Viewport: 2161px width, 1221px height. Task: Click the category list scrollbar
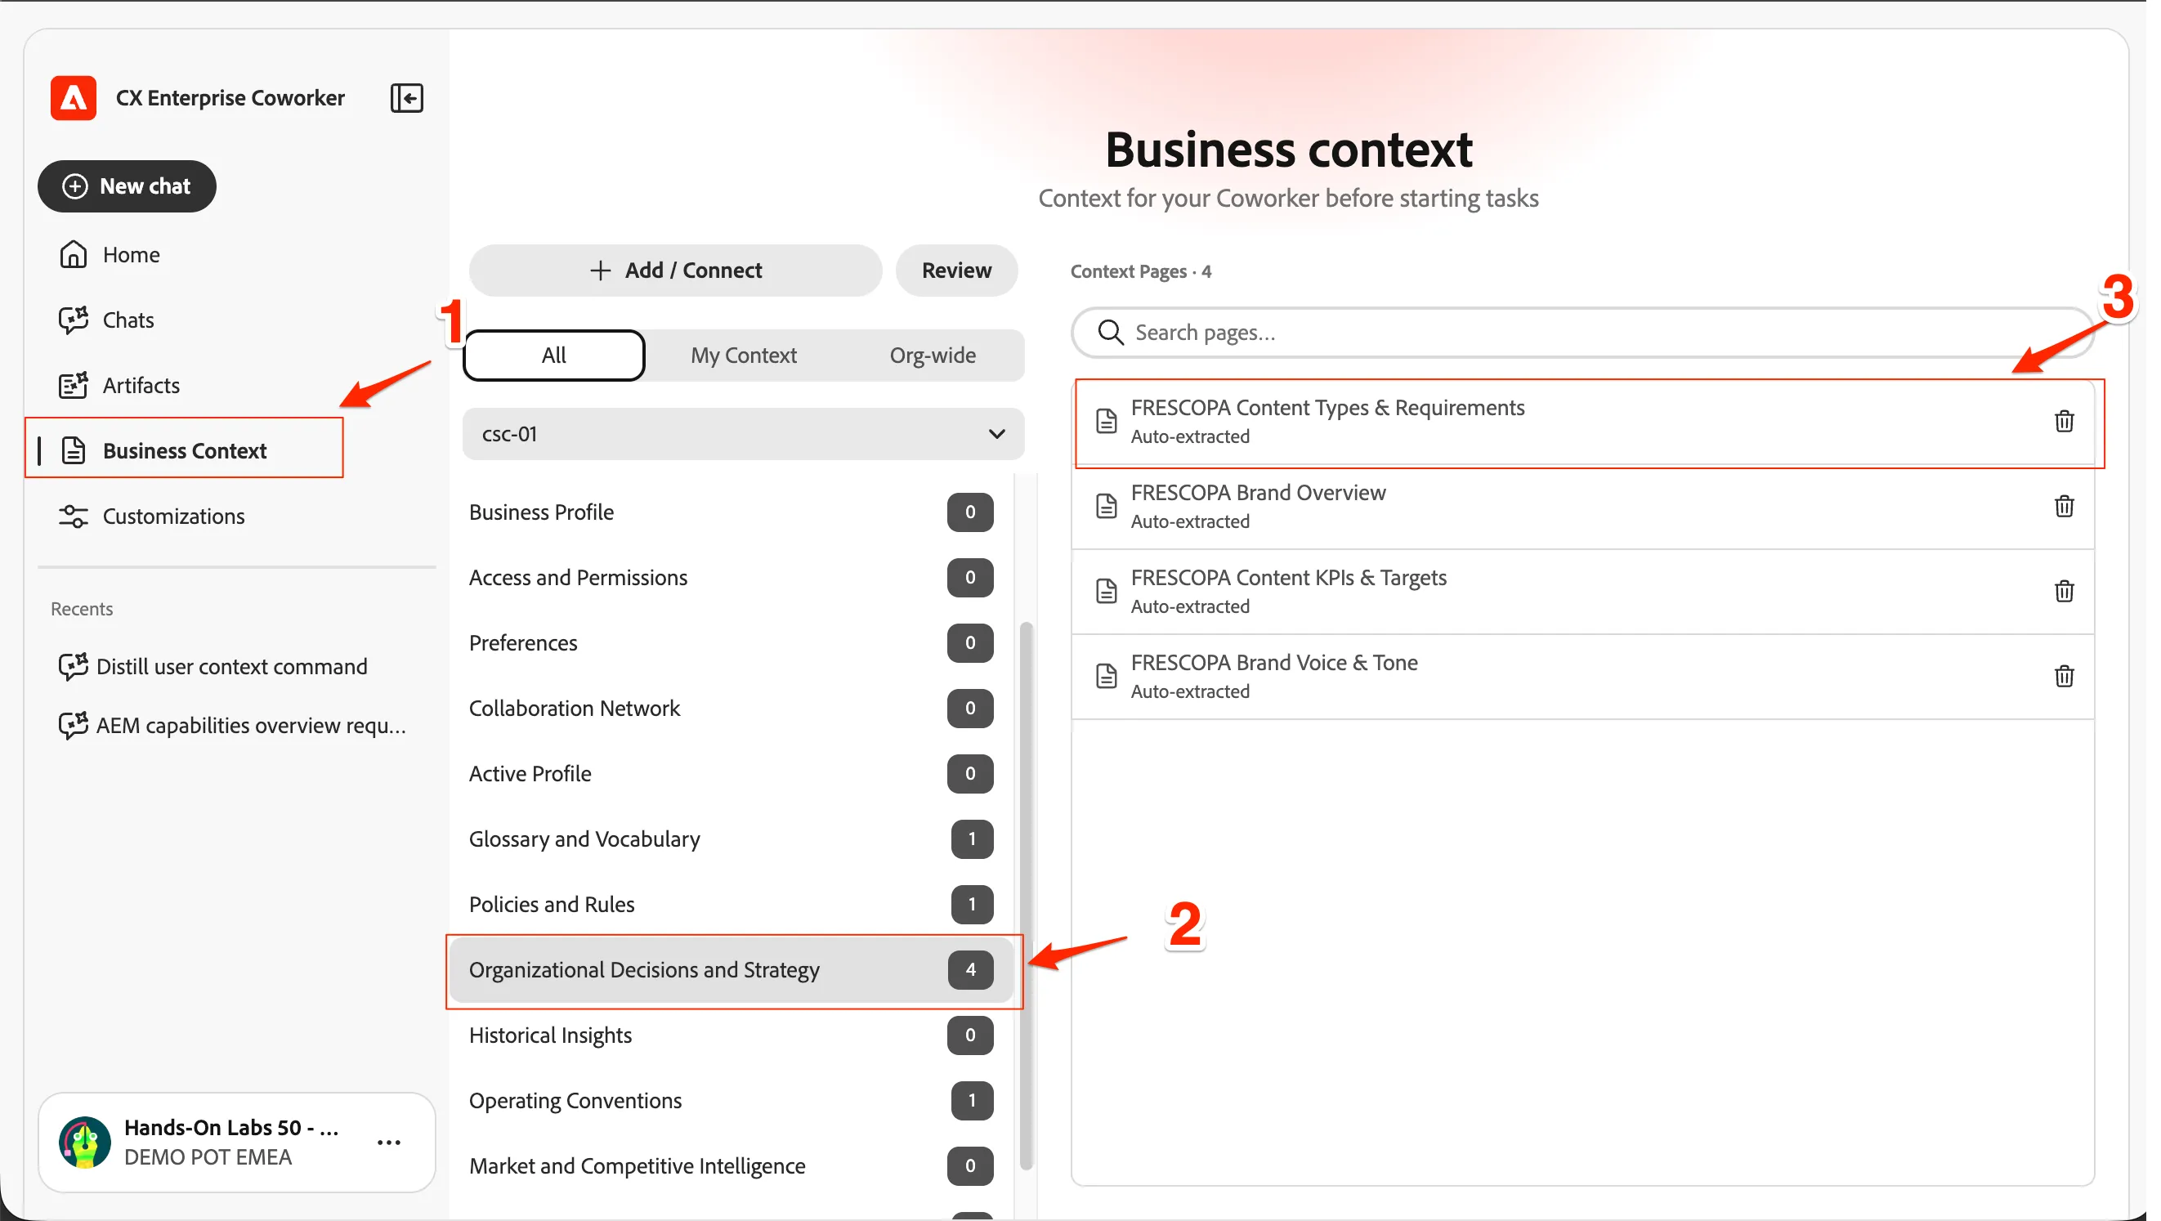point(1025,896)
